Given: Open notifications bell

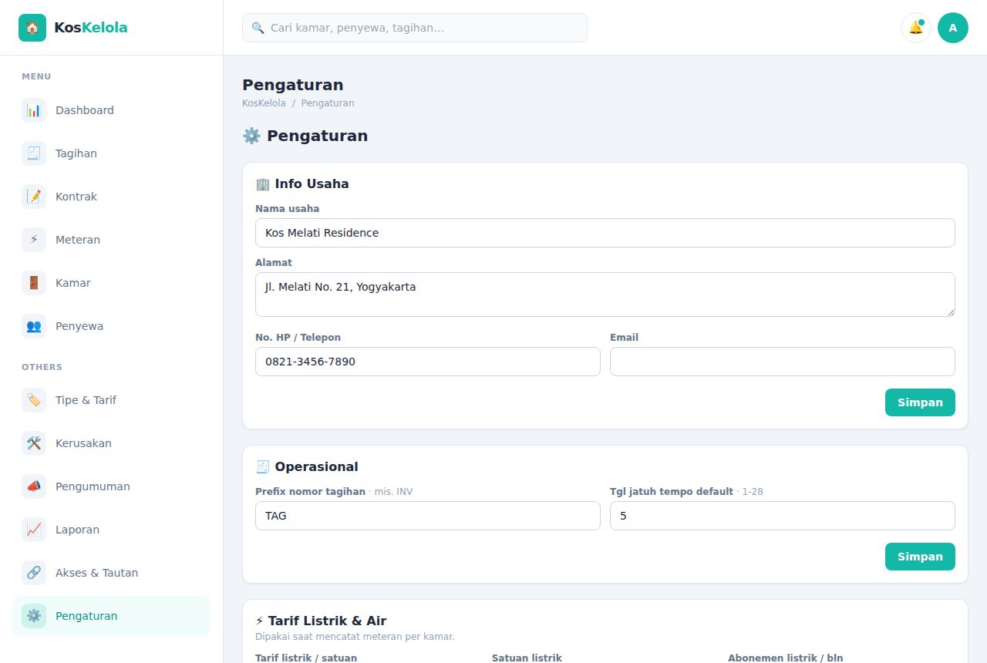Looking at the screenshot, I should 916,28.
